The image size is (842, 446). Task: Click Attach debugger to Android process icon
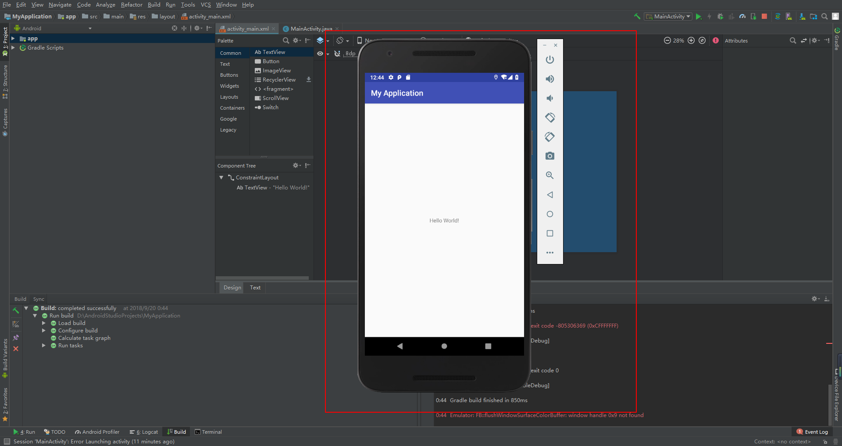tap(753, 16)
